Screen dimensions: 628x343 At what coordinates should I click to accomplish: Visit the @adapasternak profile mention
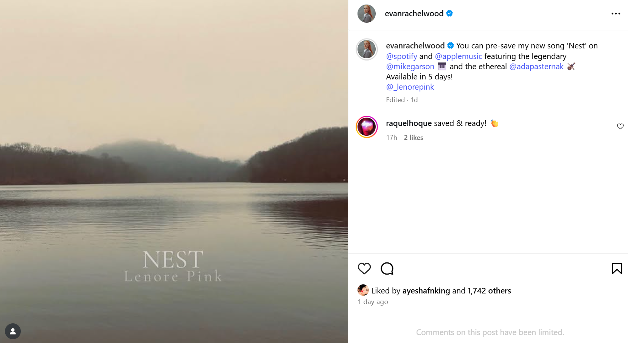(x=536, y=67)
